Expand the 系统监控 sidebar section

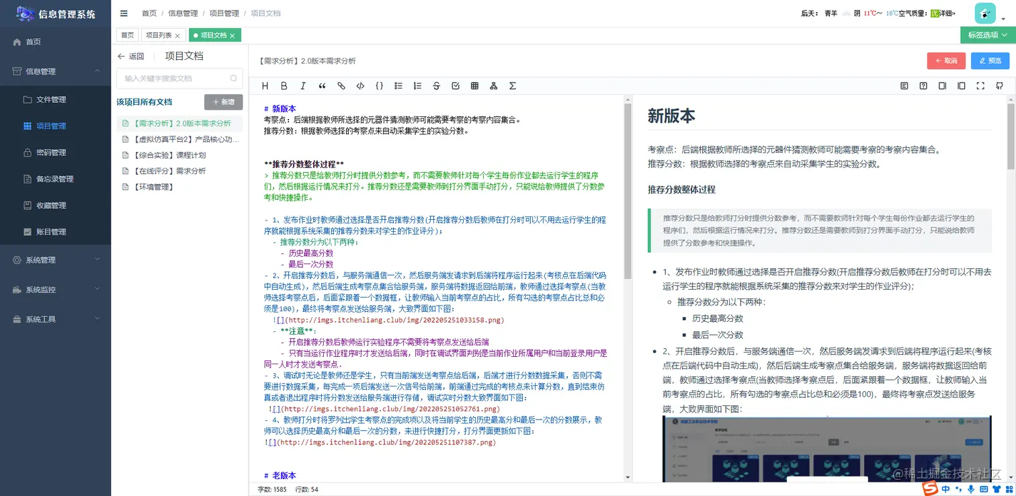click(x=42, y=289)
